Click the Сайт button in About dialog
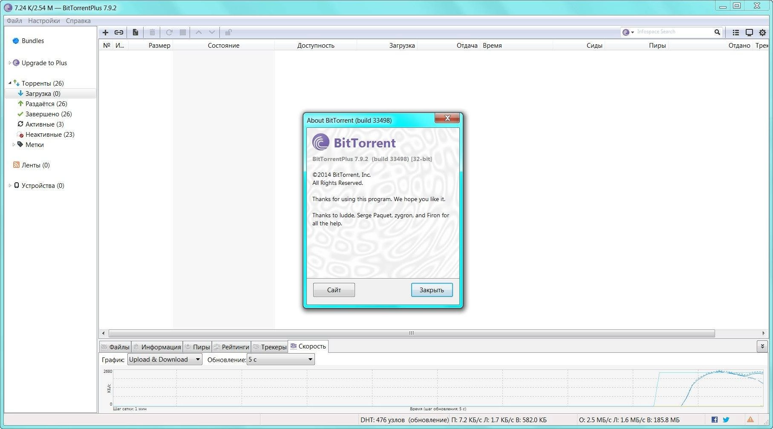 pyautogui.click(x=334, y=290)
